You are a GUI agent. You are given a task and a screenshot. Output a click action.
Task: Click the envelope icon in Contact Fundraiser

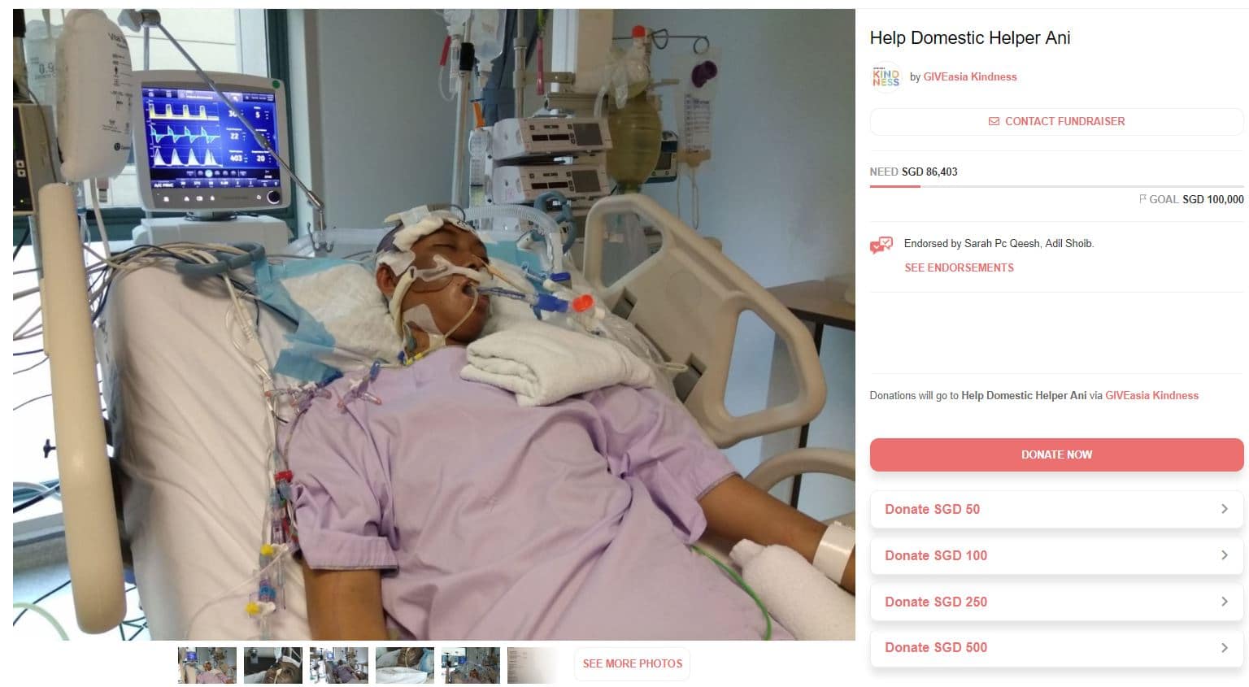coord(994,121)
